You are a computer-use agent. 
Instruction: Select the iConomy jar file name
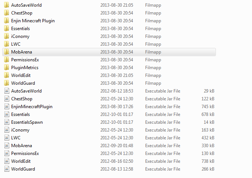pos(20,130)
